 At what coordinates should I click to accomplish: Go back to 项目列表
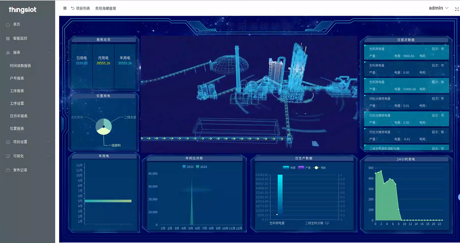[80, 8]
